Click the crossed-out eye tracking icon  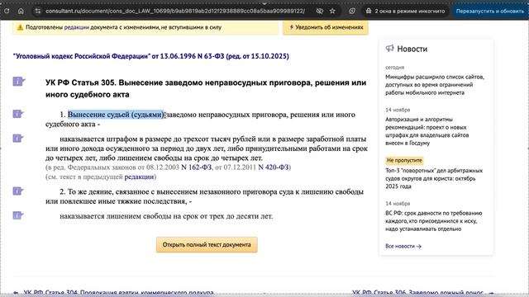pos(320,11)
